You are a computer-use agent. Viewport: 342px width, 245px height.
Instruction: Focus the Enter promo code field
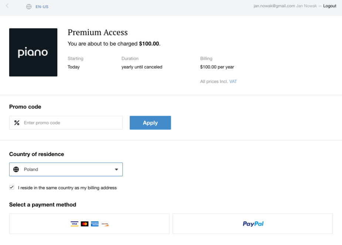(66, 123)
